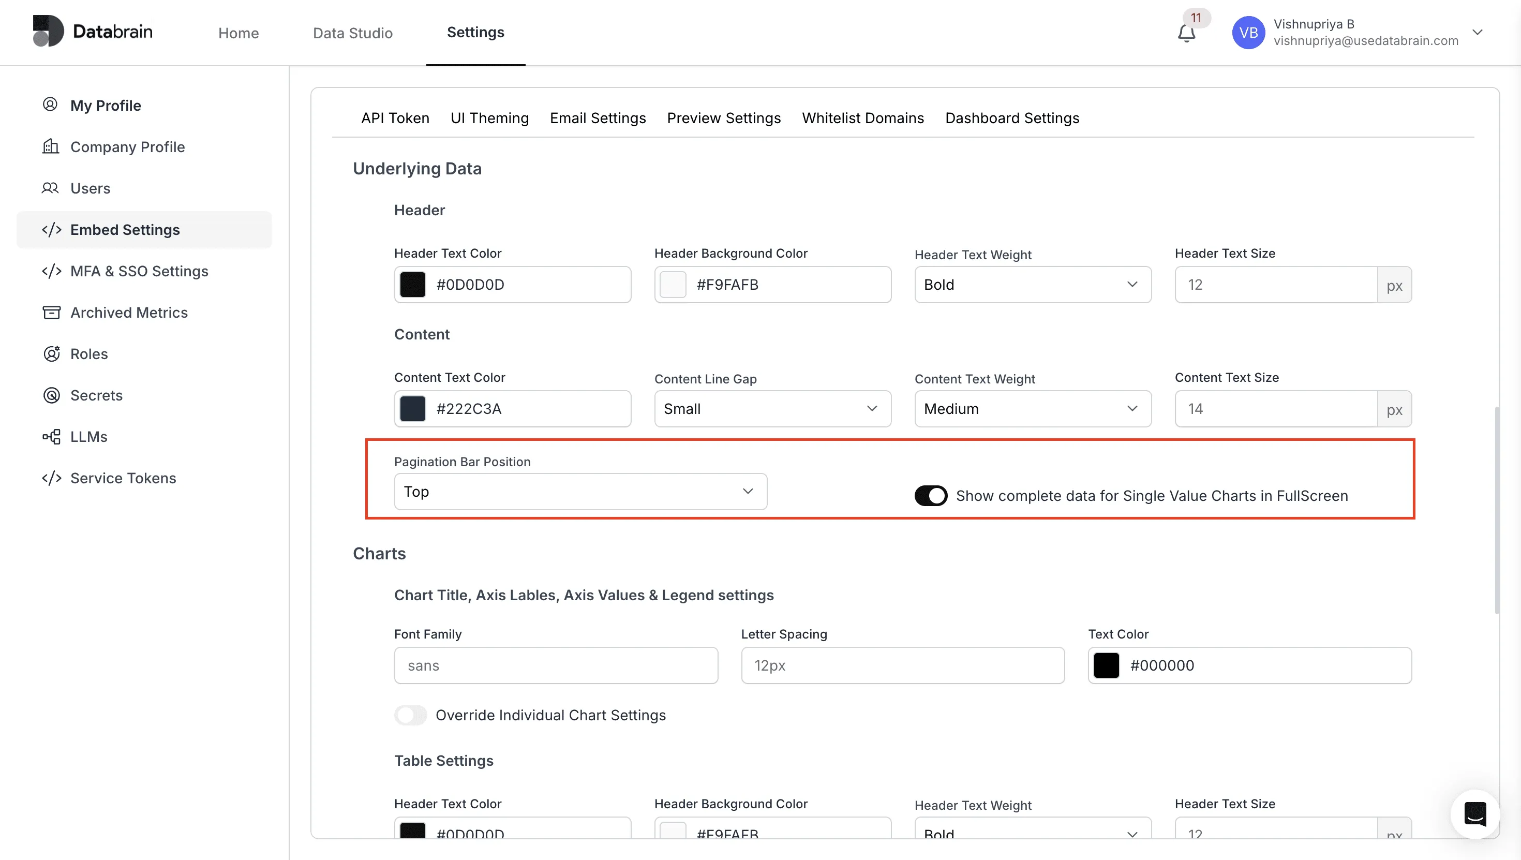Screen dimensions: 1521x860
Task: Click the Letter Spacing input field
Action: tap(903, 665)
